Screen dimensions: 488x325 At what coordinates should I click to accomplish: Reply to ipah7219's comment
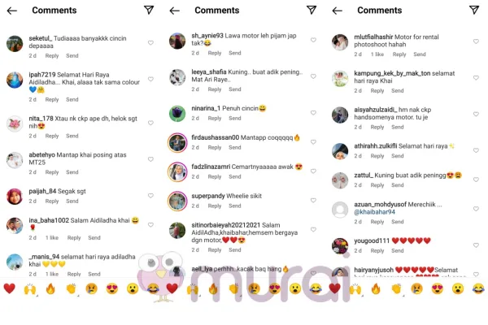[x=52, y=99]
